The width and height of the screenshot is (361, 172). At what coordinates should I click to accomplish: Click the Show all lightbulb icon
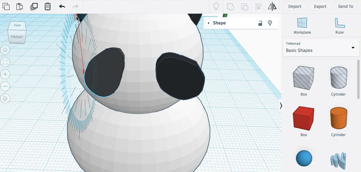coord(216,7)
